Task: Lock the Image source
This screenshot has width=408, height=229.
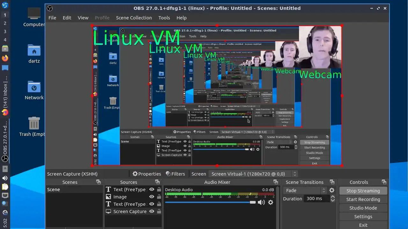Action: point(159,197)
